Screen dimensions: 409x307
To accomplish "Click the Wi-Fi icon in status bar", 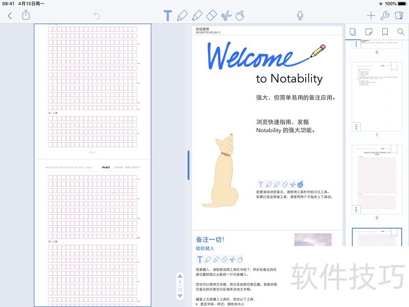I will (381, 4).
